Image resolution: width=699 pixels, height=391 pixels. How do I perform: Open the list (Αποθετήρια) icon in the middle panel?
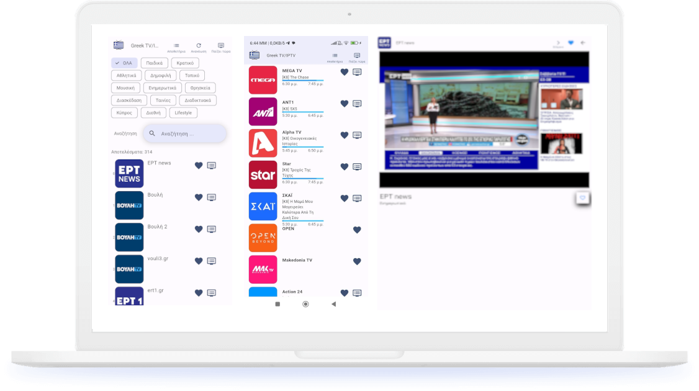(x=335, y=56)
